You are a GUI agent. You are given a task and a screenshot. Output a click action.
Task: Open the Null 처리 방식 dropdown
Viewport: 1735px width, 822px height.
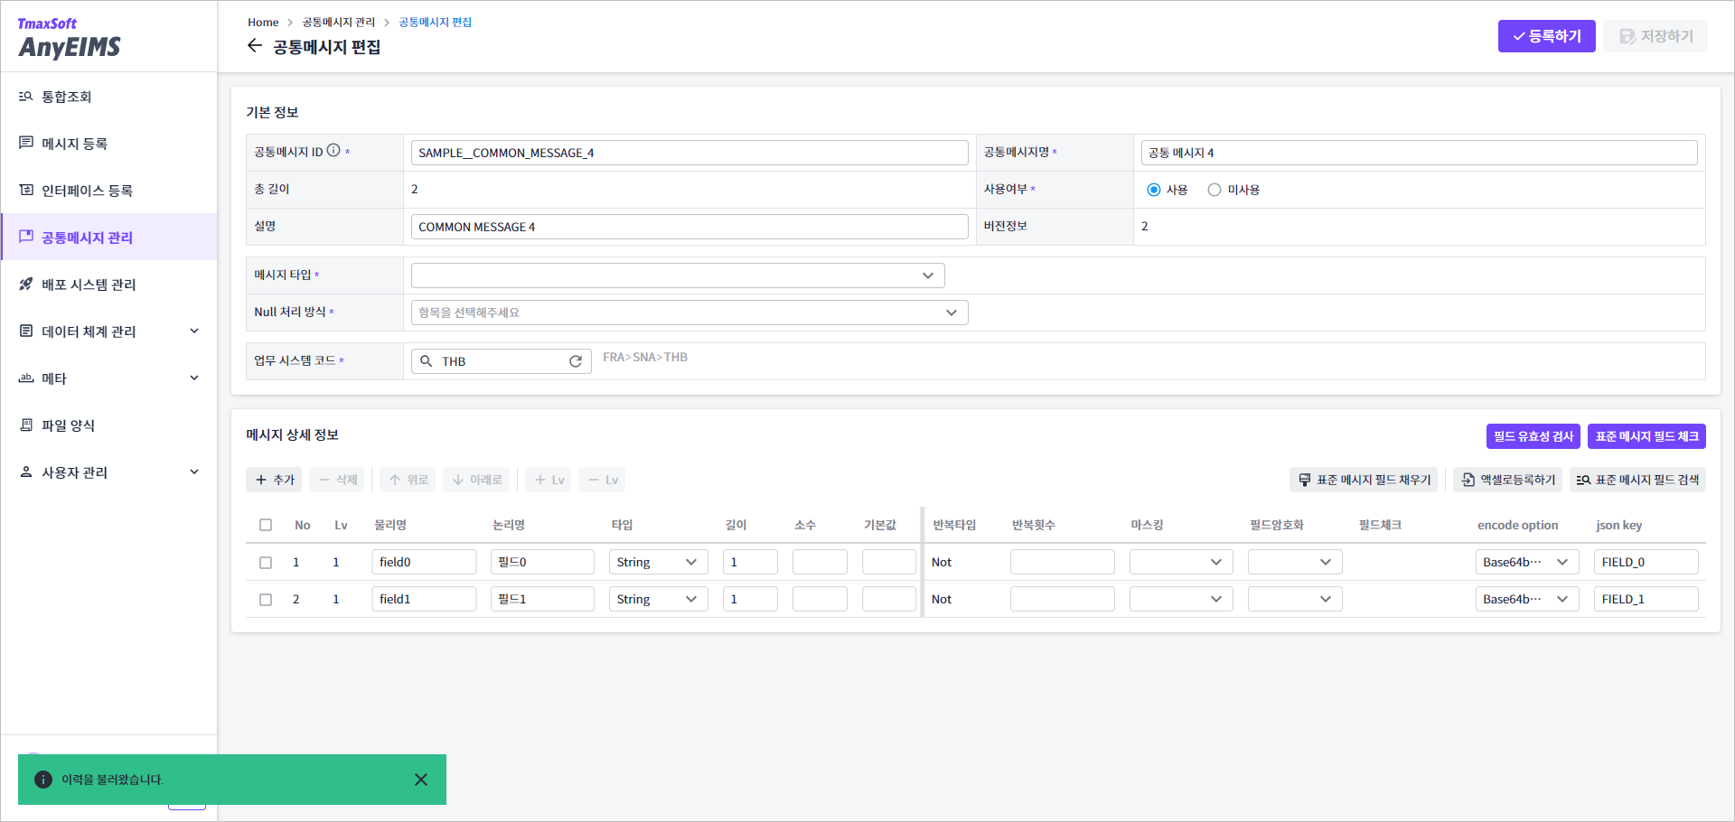[689, 313]
